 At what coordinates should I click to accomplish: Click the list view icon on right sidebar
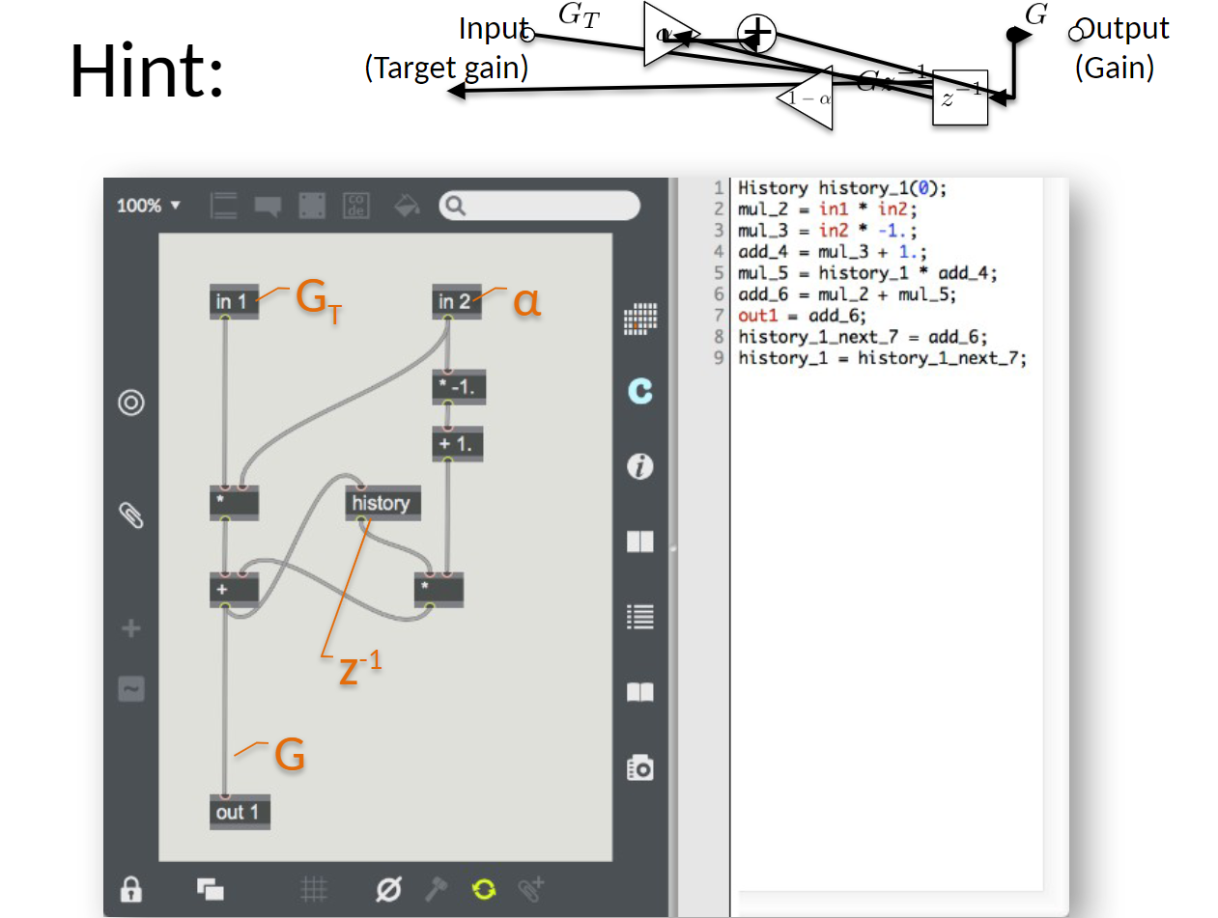(x=639, y=616)
